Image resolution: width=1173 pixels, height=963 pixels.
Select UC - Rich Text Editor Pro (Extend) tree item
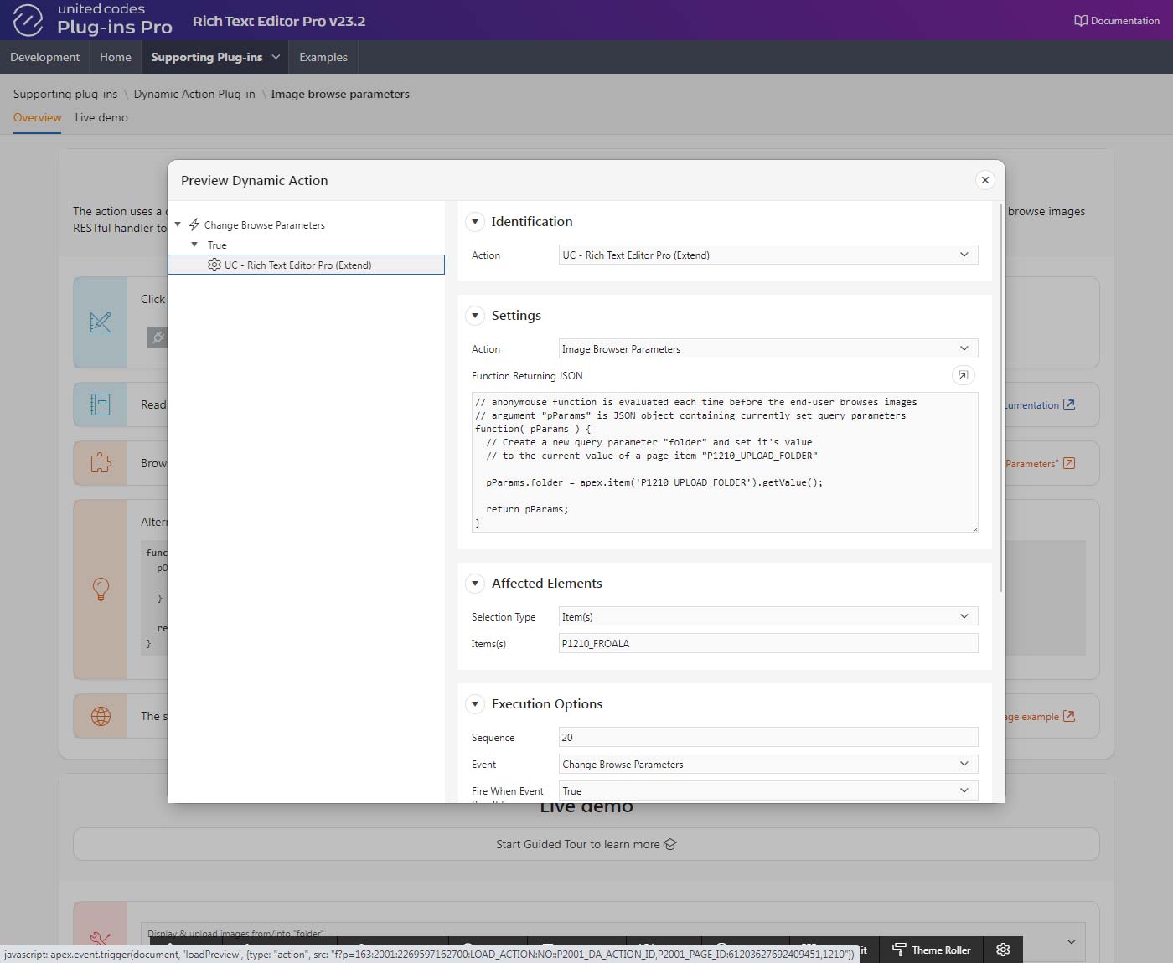pyautogui.click(x=306, y=265)
